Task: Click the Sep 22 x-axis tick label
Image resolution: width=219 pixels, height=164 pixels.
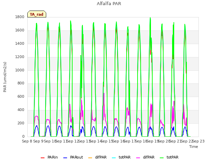Action: (x=187, y=141)
